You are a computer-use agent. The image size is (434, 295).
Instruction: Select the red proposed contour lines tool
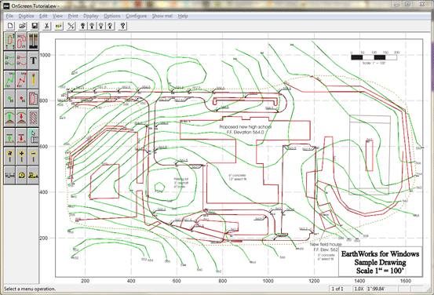click(x=21, y=60)
